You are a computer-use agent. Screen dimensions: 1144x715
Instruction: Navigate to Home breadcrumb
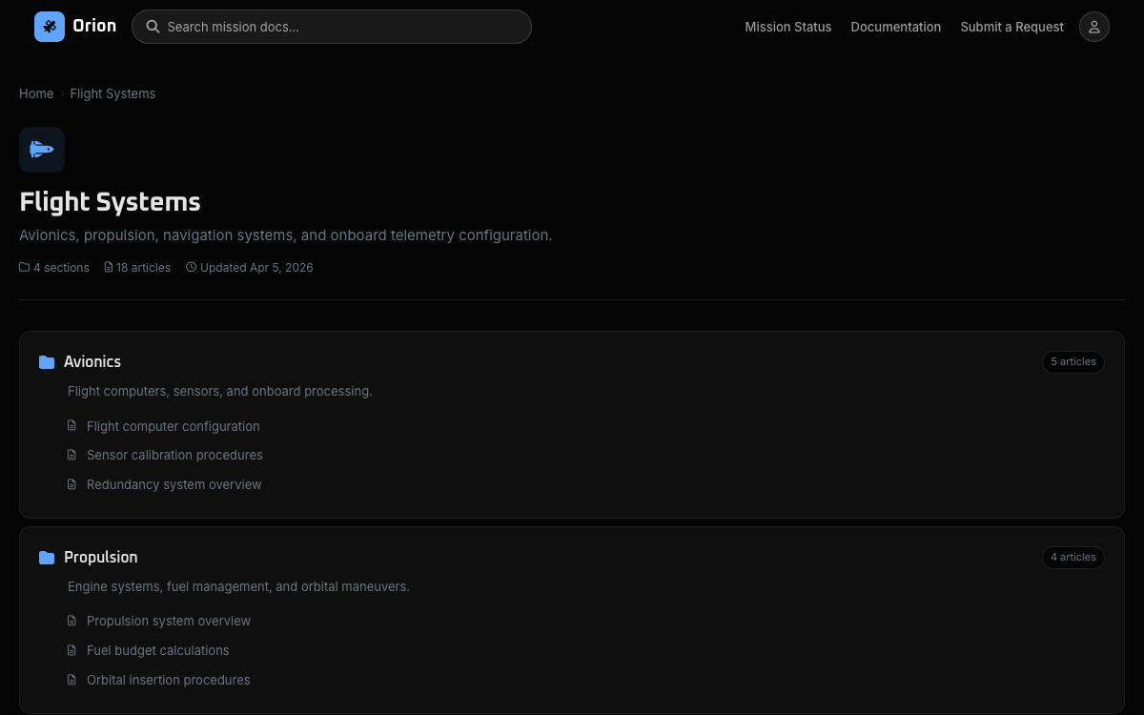pyautogui.click(x=36, y=93)
